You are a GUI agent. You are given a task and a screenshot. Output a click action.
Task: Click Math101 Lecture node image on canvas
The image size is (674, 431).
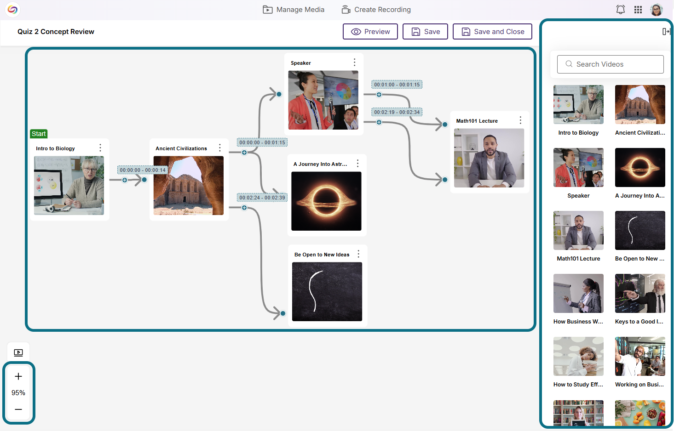point(489,158)
